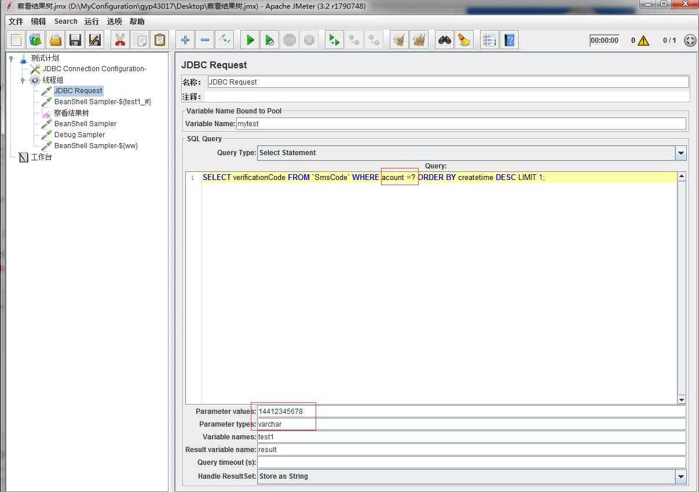
Task: Open the 帮助 menu
Action: coord(137,21)
